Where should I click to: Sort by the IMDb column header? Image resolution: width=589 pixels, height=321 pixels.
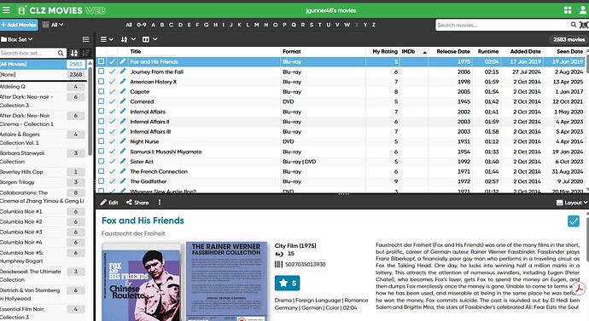[x=414, y=52]
